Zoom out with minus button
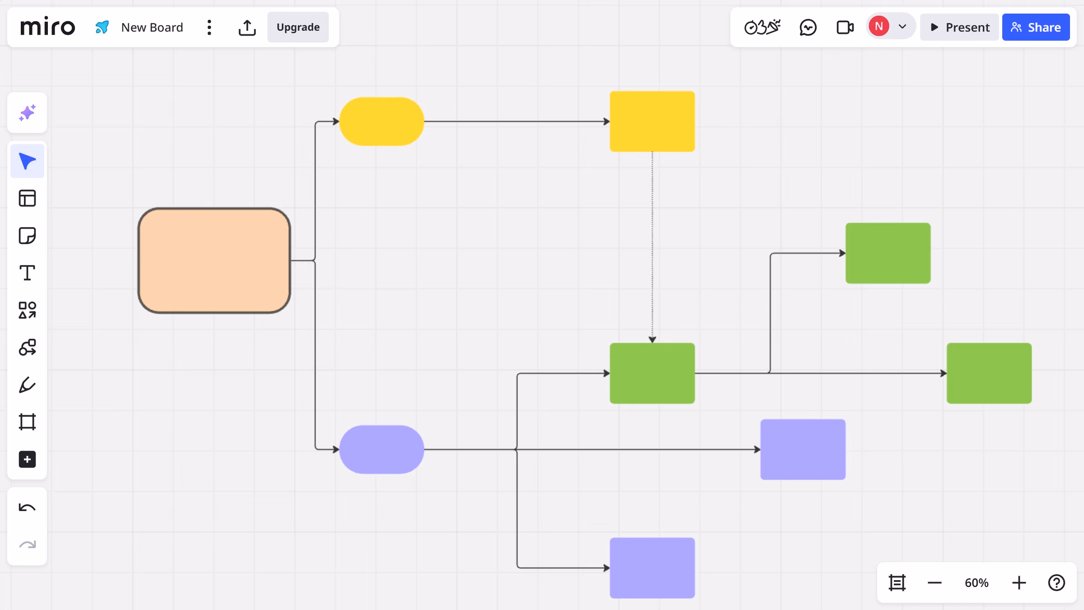Image resolution: width=1084 pixels, height=610 pixels. [x=934, y=583]
